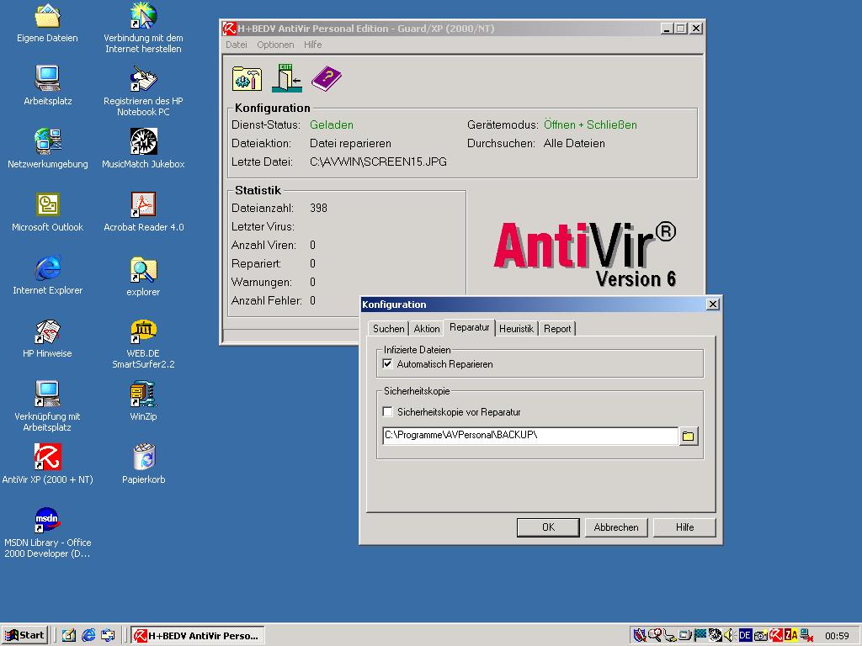Image resolution: width=862 pixels, height=646 pixels.
Task: Click the C:\AVWIN\SCREEN15.JPG file path
Action: pyautogui.click(x=378, y=161)
